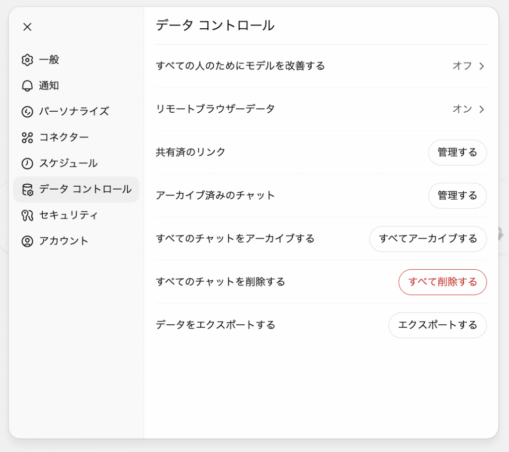This screenshot has height=452, width=509.
Task: Click the コネクター apps icon
Action: click(27, 138)
